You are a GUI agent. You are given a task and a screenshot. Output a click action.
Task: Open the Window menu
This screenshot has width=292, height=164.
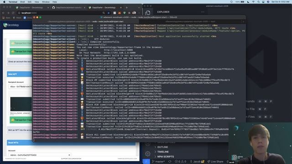click(x=46, y=2)
